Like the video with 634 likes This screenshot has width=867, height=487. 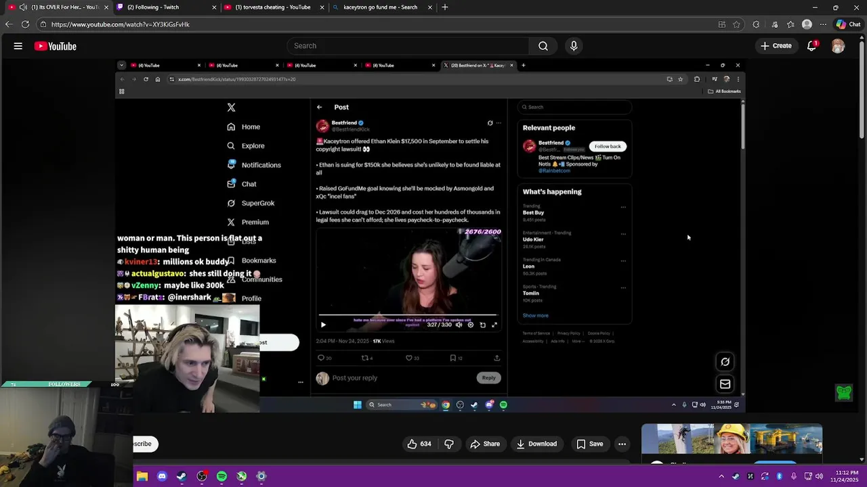[419, 444]
